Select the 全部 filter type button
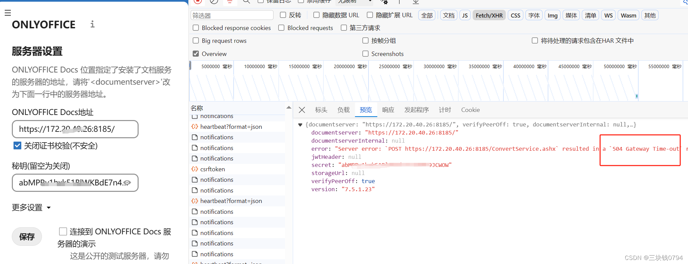This screenshot has width=688, height=264. click(427, 15)
